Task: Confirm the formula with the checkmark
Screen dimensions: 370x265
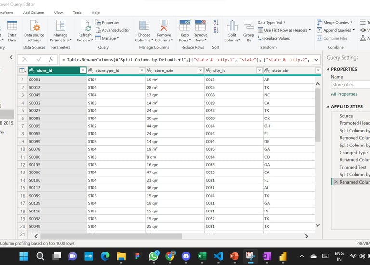Action: pyautogui.click(x=38, y=60)
